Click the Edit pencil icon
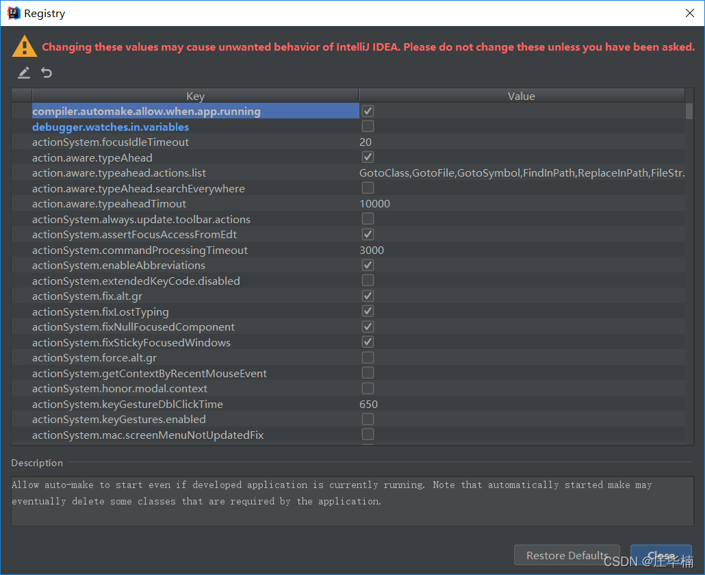This screenshot has height=575, width=705. [x=24, y=73]
